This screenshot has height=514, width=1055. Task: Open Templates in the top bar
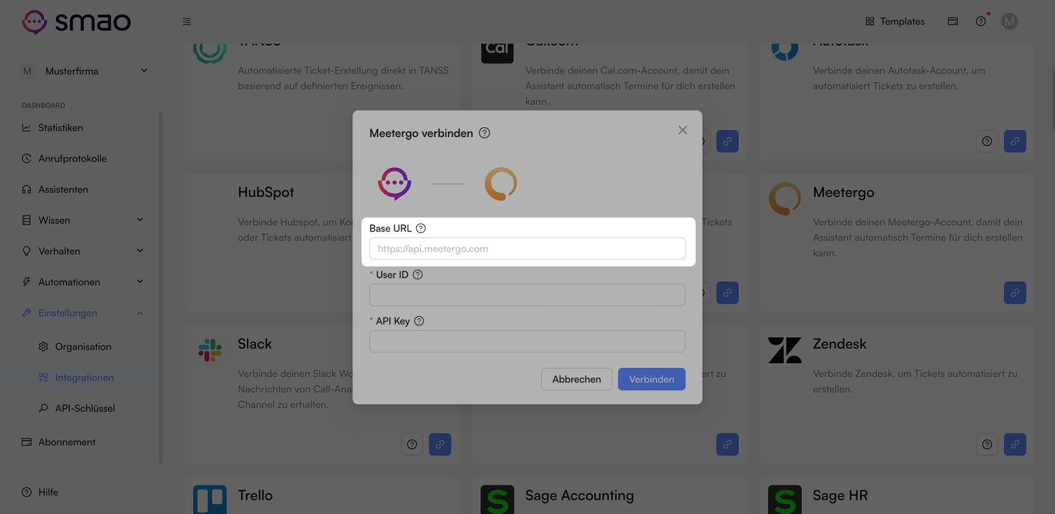(x=895, y=22)
